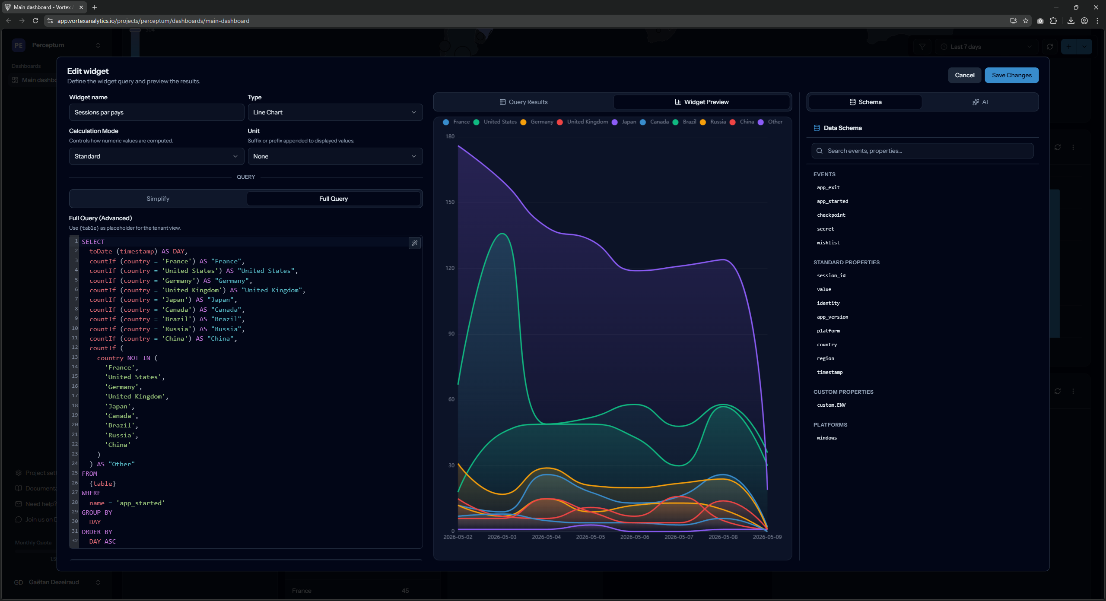This screenshot has height=601, width=1106.
Task: Click dashboard refresh icon beside Last 7 days
Action: (1050, 47)
